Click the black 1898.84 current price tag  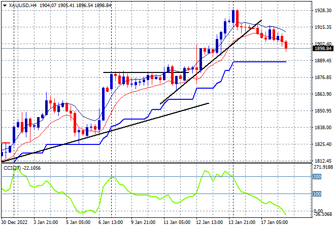(x=323, y=49)
